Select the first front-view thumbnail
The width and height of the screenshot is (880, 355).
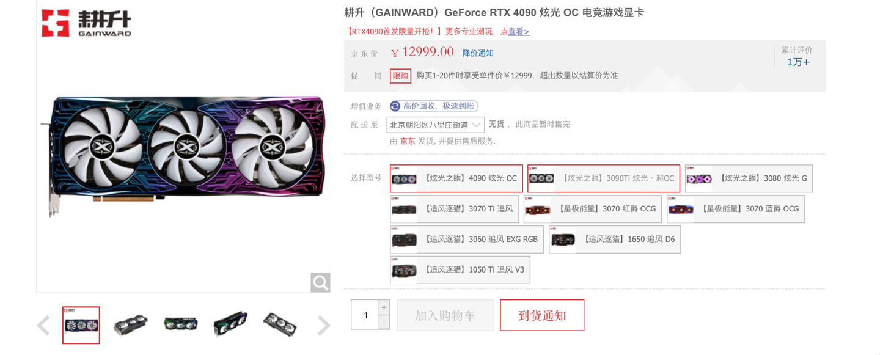[81, 325]
